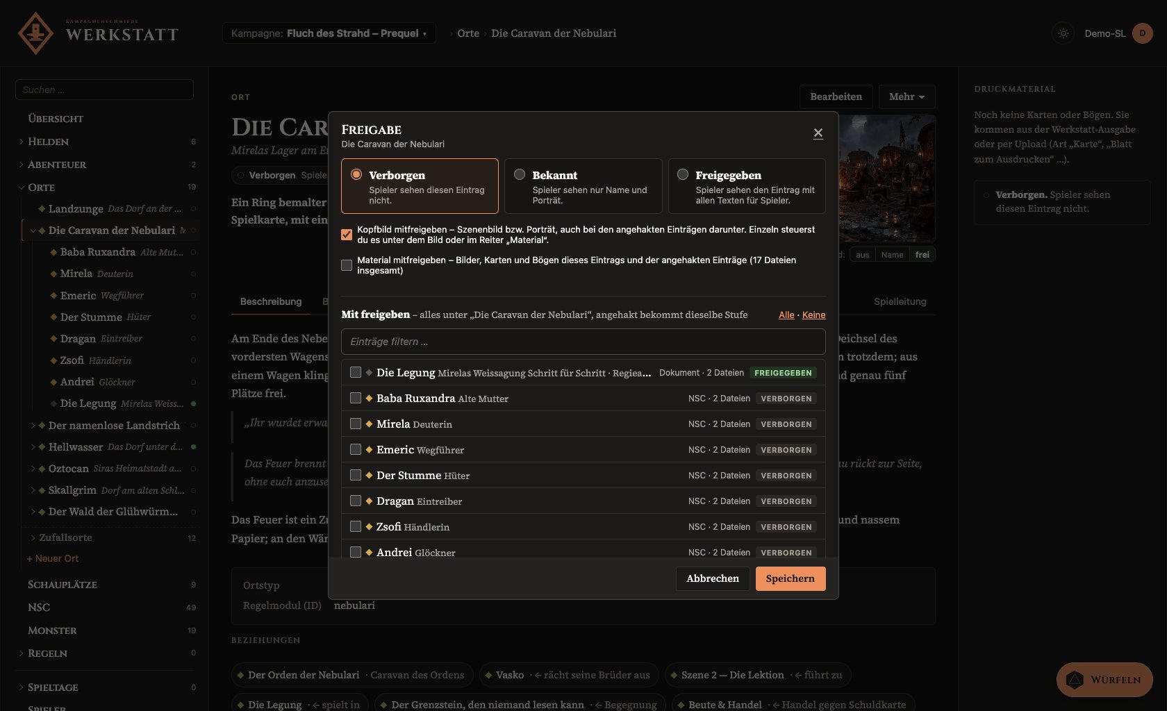Expand Der namenlose Landstrich tree node
This screenshot has height=711, width=1167.
click(x=33, y=426)
